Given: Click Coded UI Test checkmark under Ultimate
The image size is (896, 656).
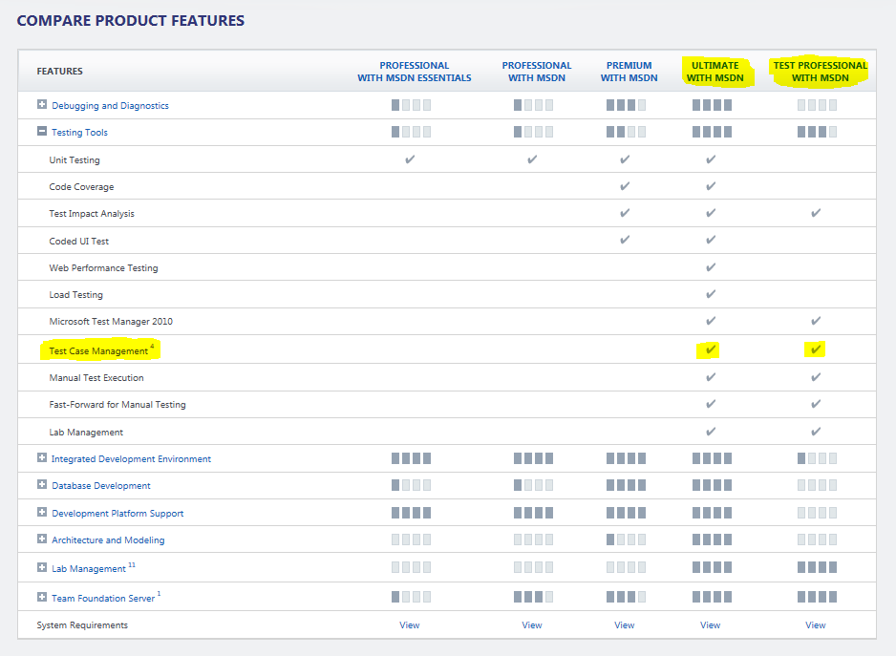Looking at the screenshot, I should point(711,240).
